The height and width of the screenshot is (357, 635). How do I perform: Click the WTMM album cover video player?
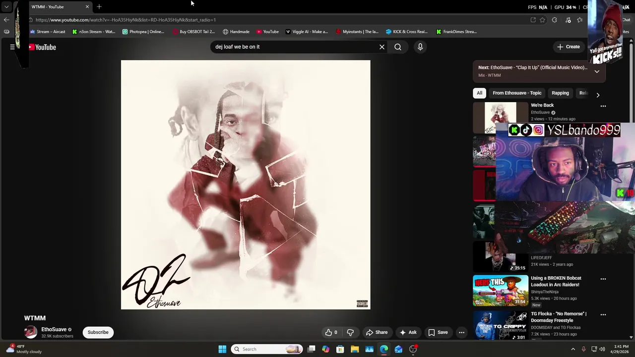(246, 185)
